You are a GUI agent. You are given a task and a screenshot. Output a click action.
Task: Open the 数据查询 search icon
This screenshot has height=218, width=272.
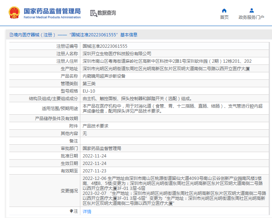pos(94,13)
